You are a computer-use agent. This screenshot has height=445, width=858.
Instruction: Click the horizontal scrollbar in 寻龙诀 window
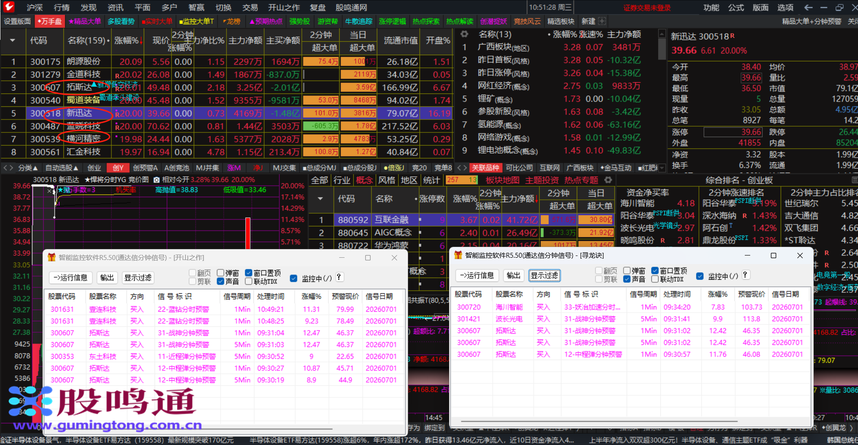pyautogui.click(x=599, y=422)
